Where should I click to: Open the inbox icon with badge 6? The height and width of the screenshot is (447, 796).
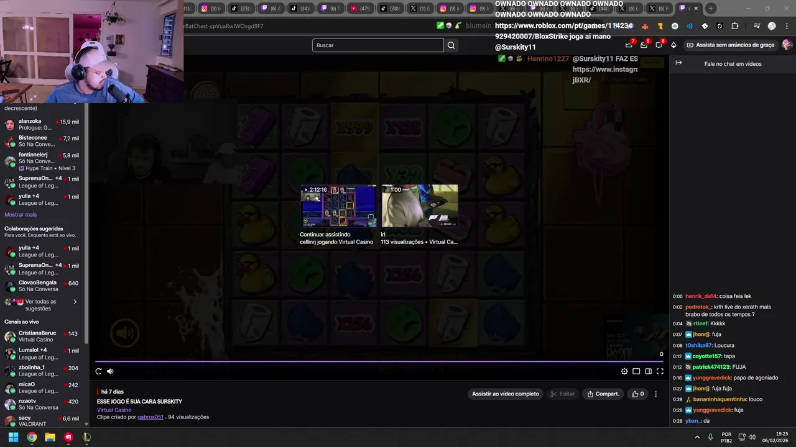[644, 45]
